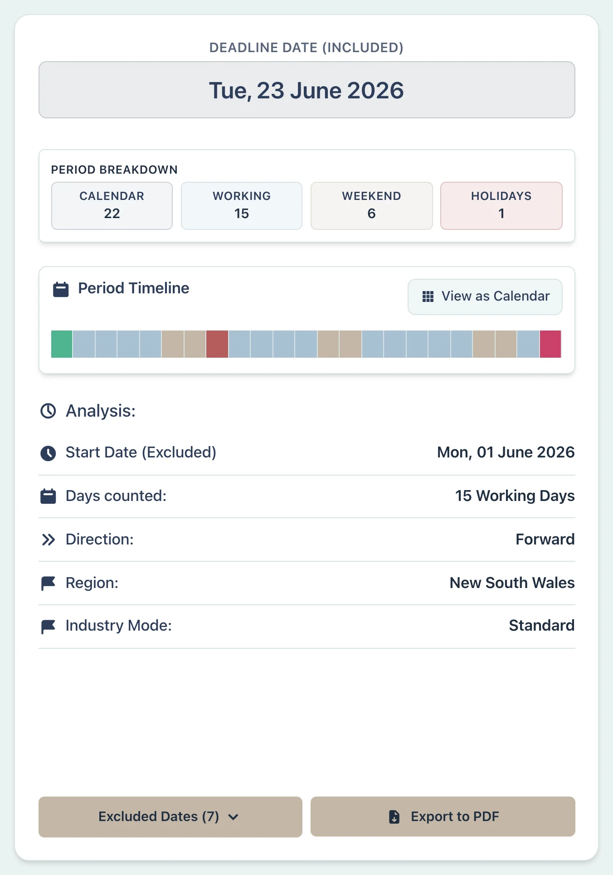The image size is (613, 875).
Task: Select the Calendar 22 breakdown card
Action: (x=112, y=206)
